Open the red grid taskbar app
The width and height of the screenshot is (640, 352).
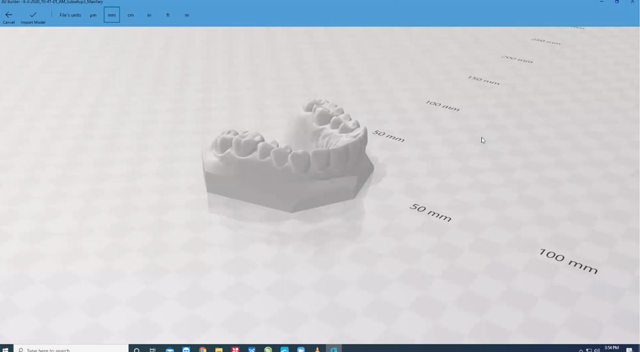pyautogui.click(x=235, y=349)
